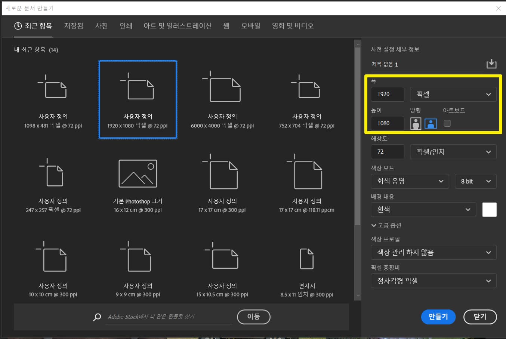Select the 17 x 17 cm @ 118.11 ppcm preset
The height and width of the screenshot is (339, 506).
(x=307, y=184)
